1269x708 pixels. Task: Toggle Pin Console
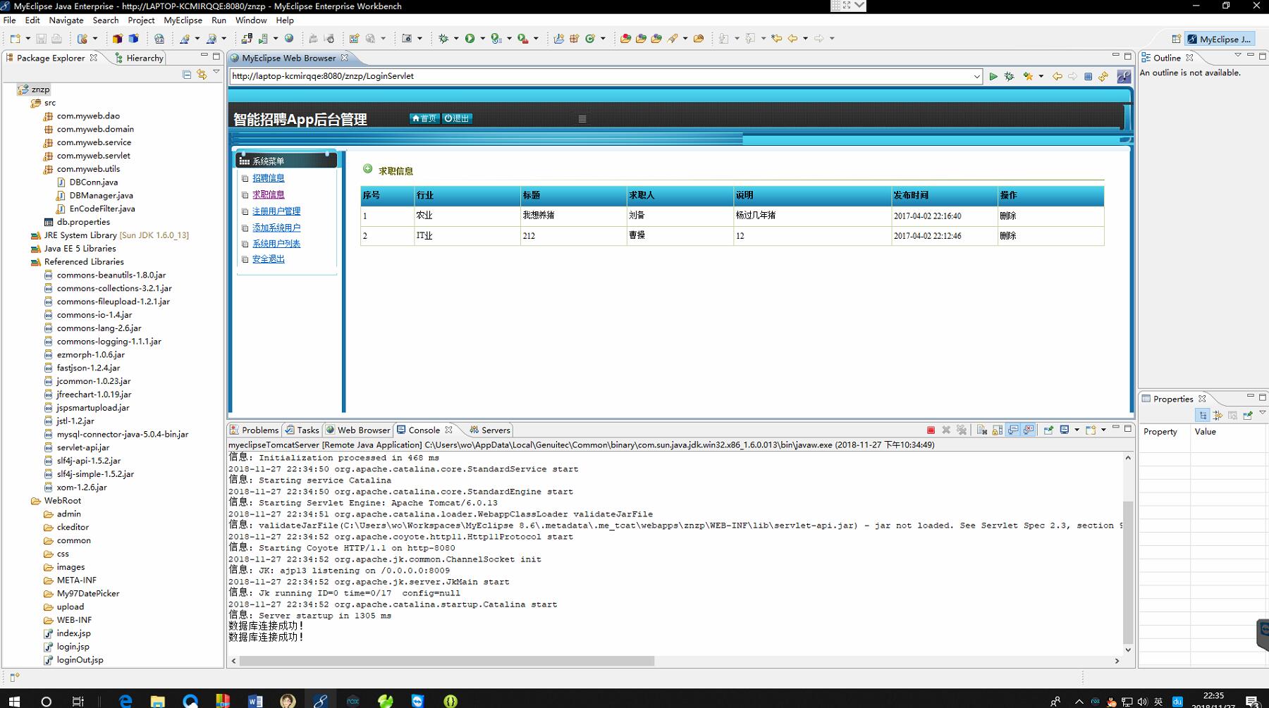1048,430
